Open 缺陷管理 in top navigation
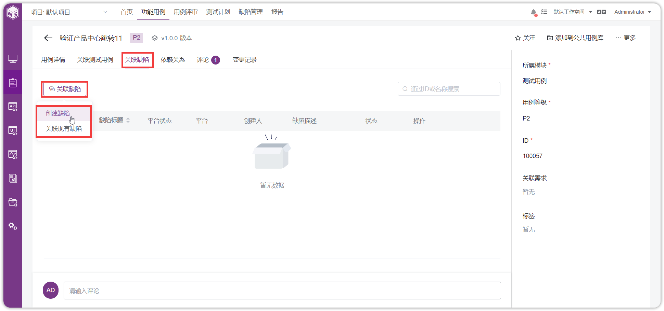664x311 pixels. 251,12
